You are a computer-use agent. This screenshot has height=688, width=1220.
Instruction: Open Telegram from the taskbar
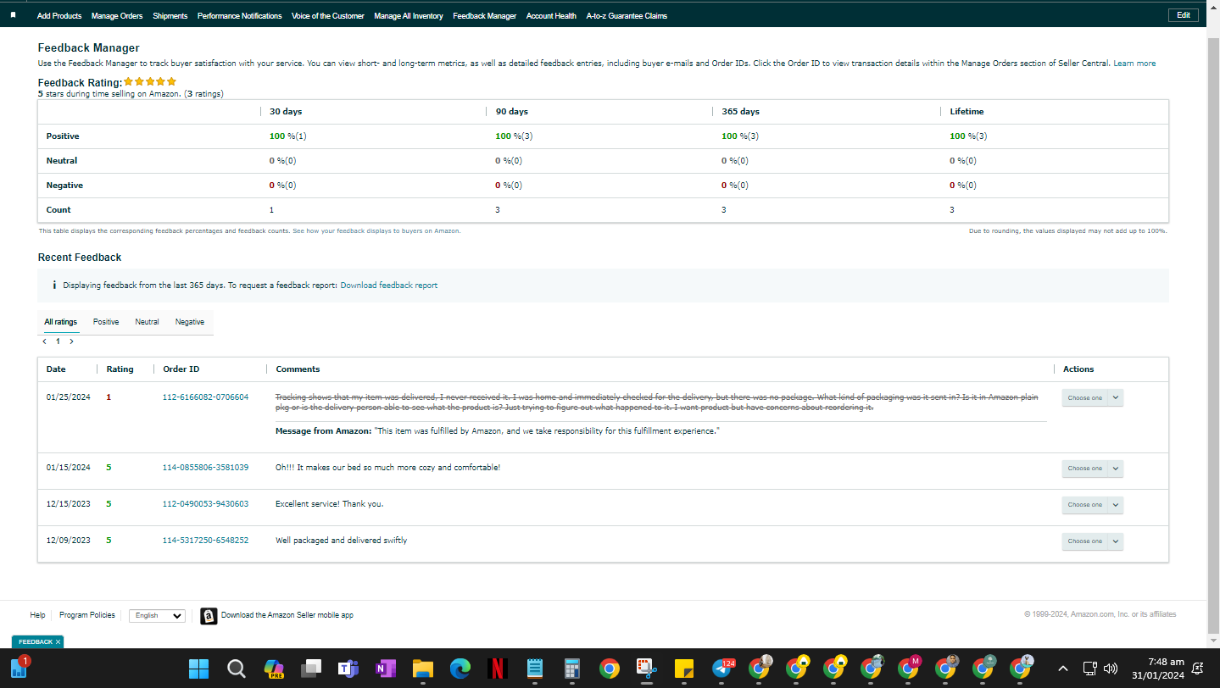[x=722, y=669]
